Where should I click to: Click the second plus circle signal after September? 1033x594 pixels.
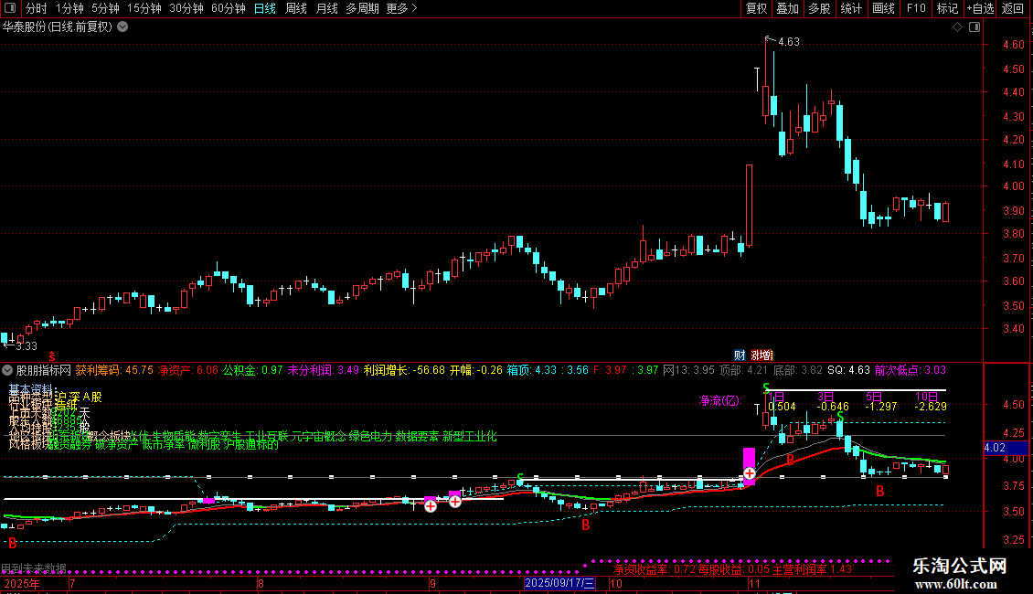(x=454, y=502)
